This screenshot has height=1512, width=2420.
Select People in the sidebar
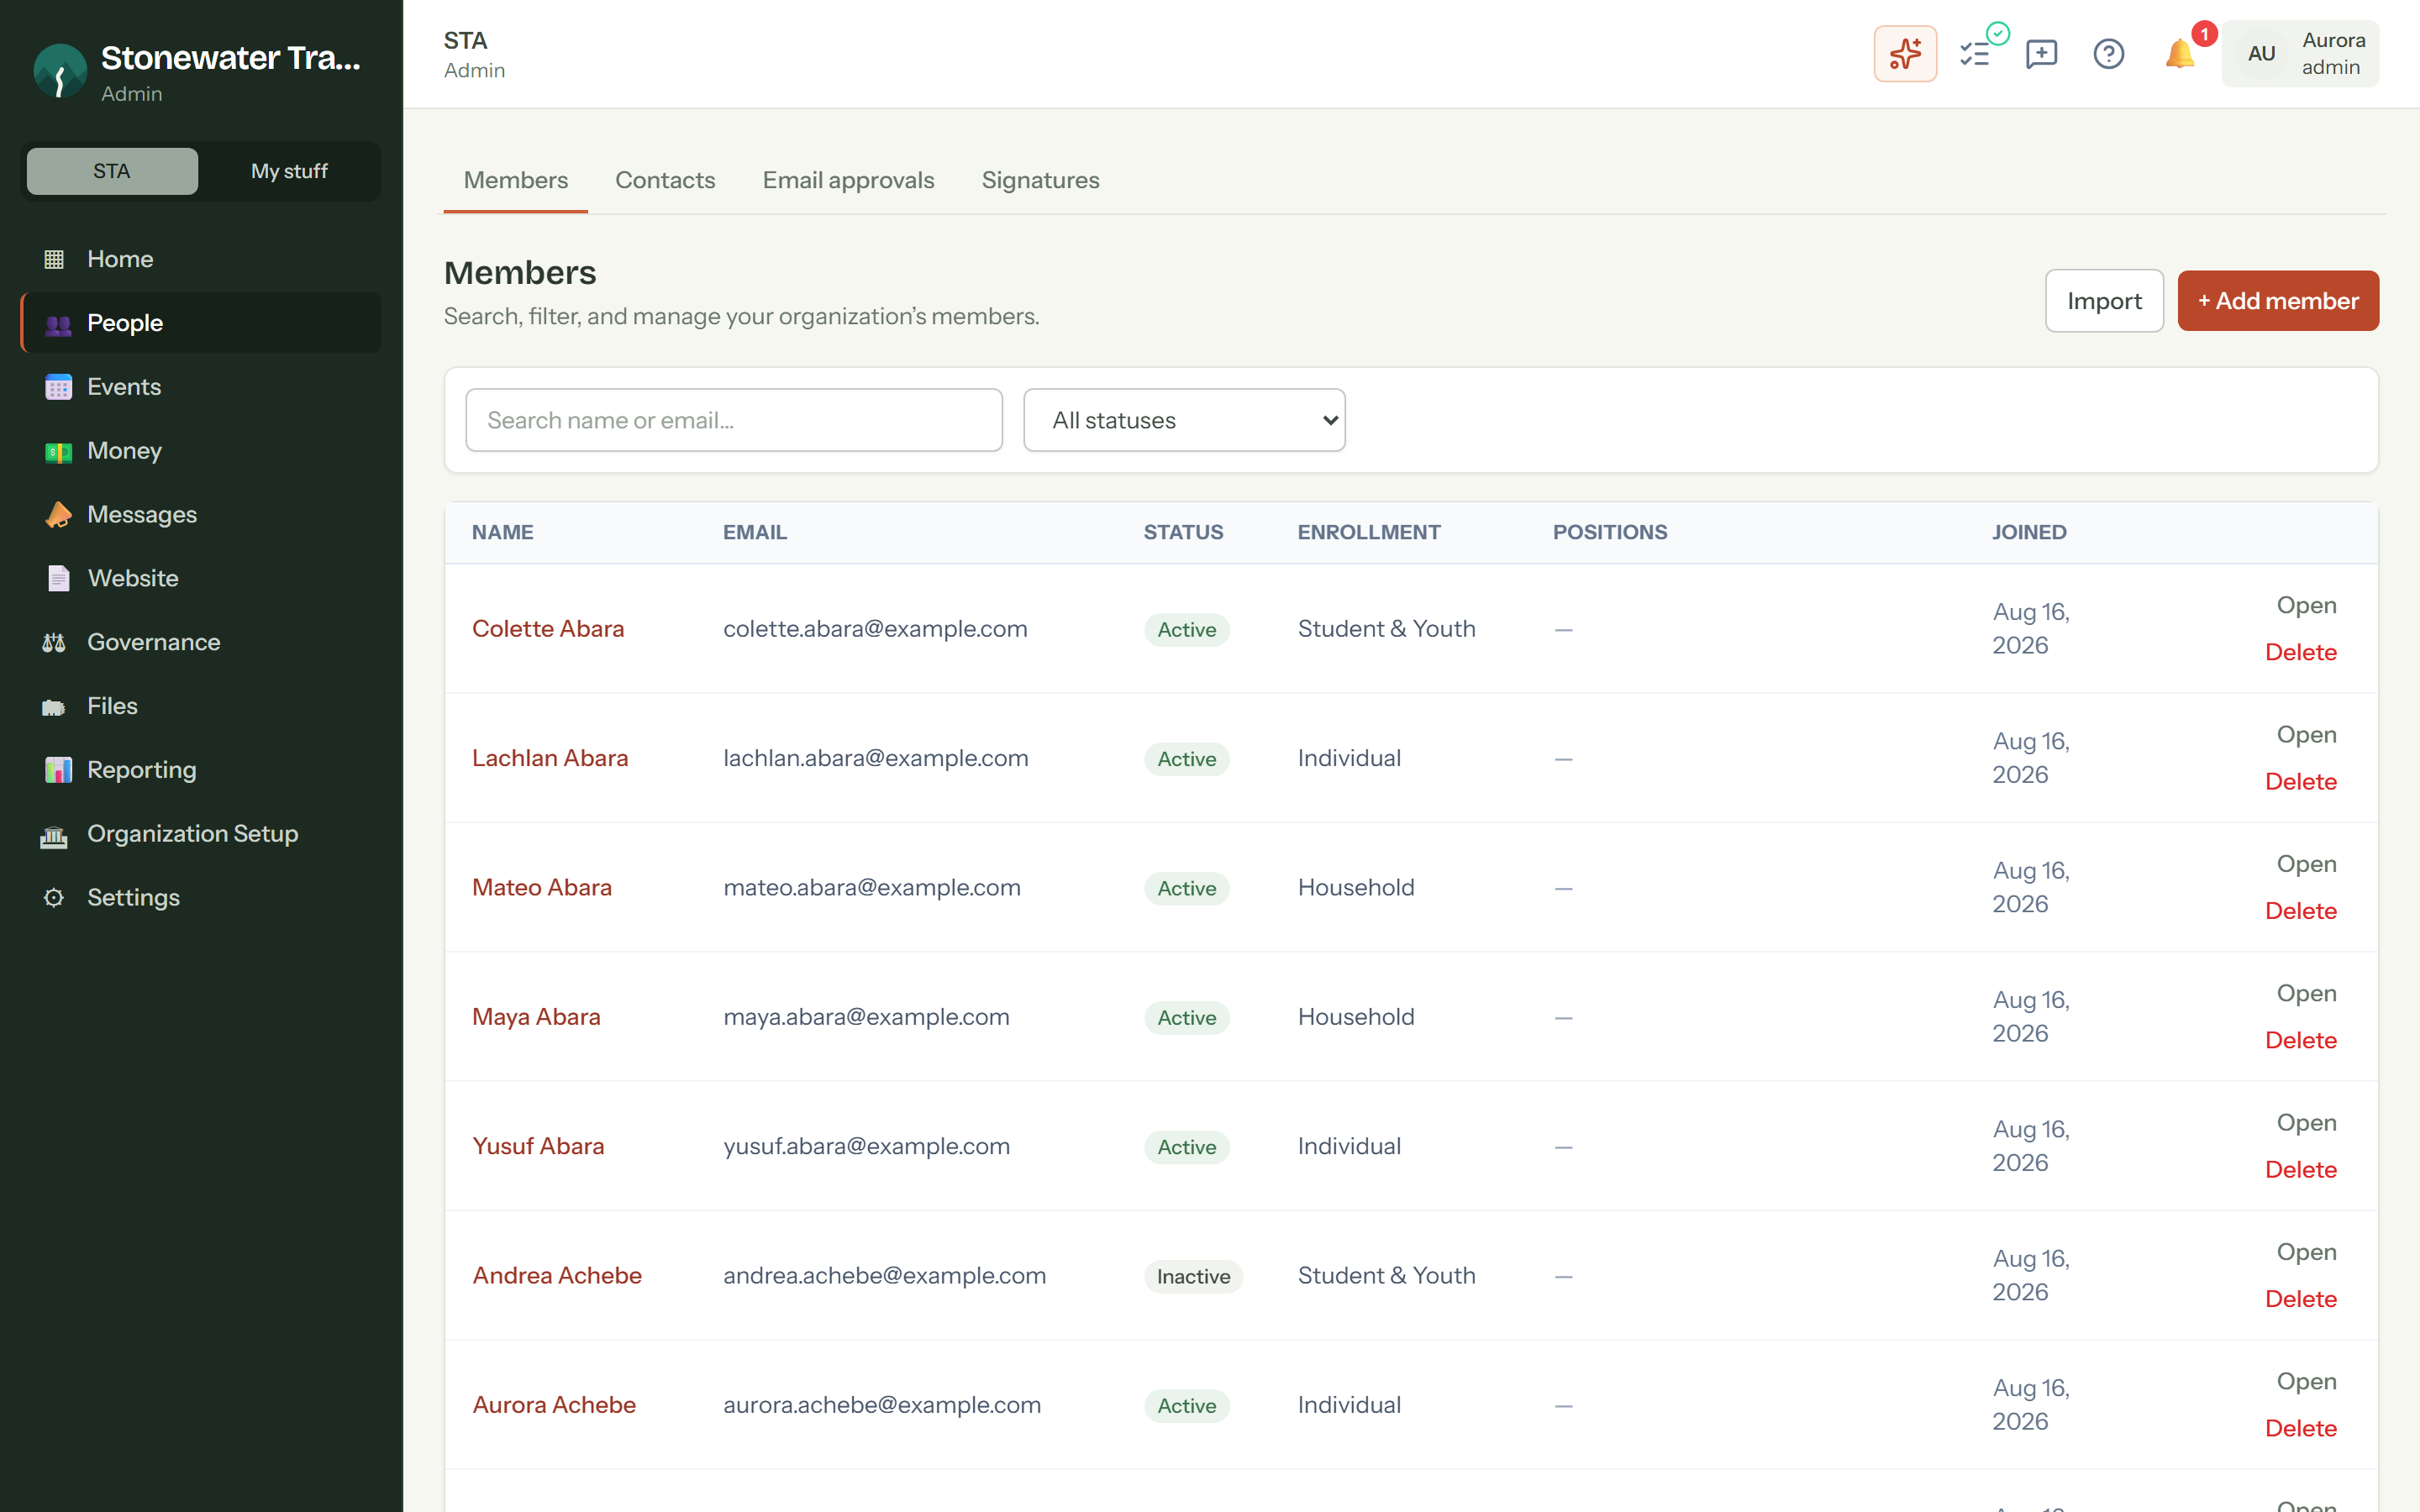(x=200, y=323)
